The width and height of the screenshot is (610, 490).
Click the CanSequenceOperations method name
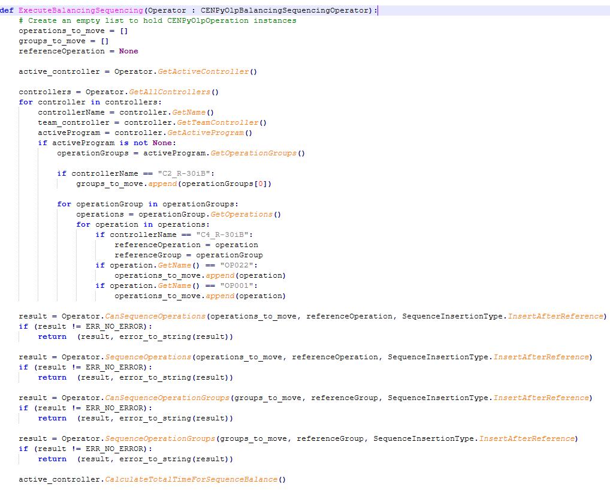(155, 316)
